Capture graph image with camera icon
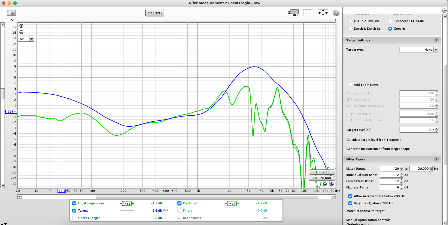The width and height of the screenshot is (448, 225). tap(11, 13)
